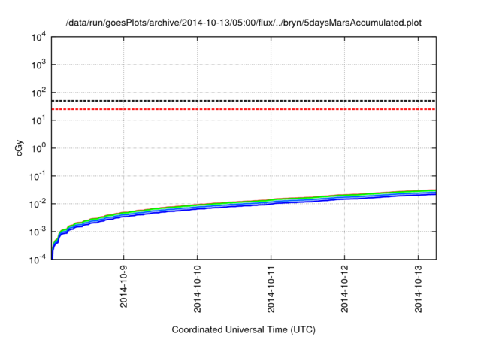Click the Coordinated Universal Time axis title
The width and height of the screenshot is (481, 337).
click(x=244, y=330)
